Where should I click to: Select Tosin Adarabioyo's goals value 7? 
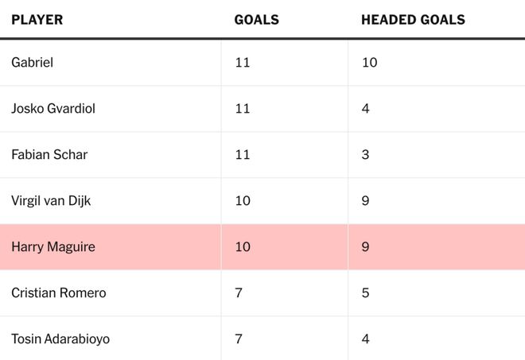coord(239,339)
